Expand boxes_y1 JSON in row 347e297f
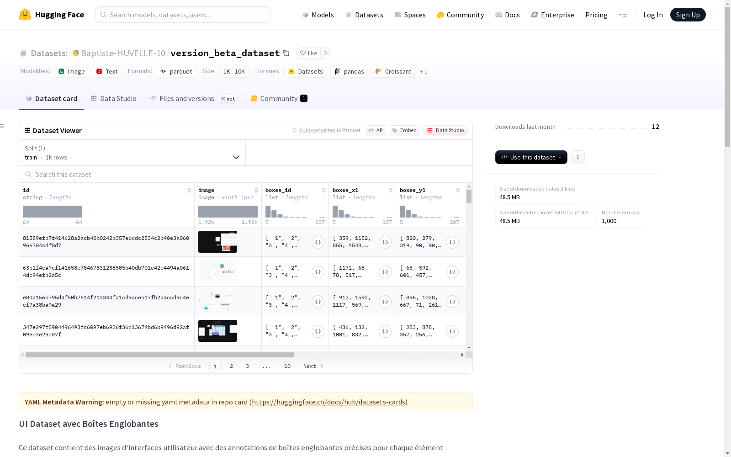731x457 pixels. pos(452,331)
